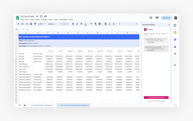Viewport: 193px width, 121px height.
Task: Toggle bold formatting
Action: tap(73, 24)
